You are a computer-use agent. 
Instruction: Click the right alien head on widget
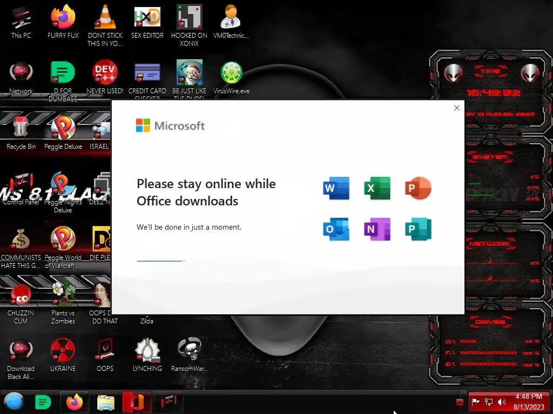[530, 73]
